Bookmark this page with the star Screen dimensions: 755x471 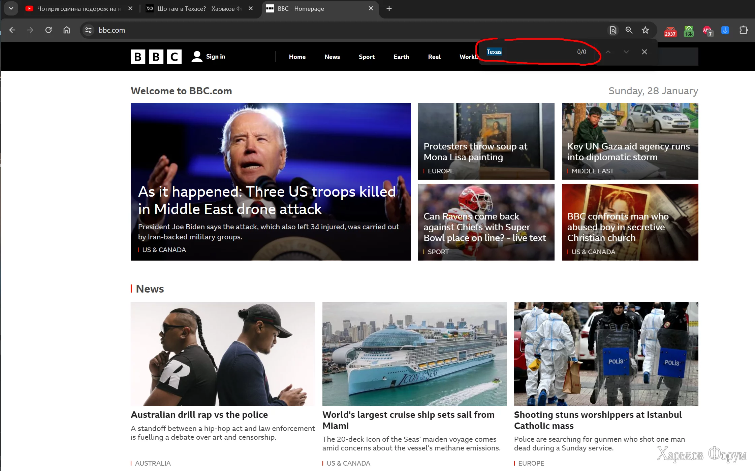coord(645,30)
